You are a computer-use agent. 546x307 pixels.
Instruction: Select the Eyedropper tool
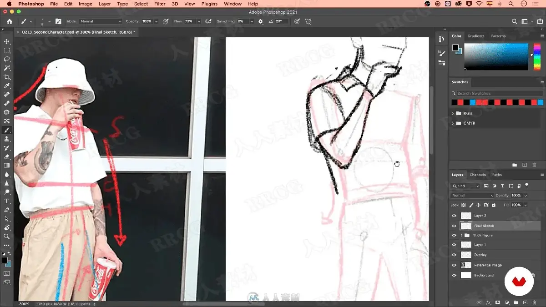[7, 86]
